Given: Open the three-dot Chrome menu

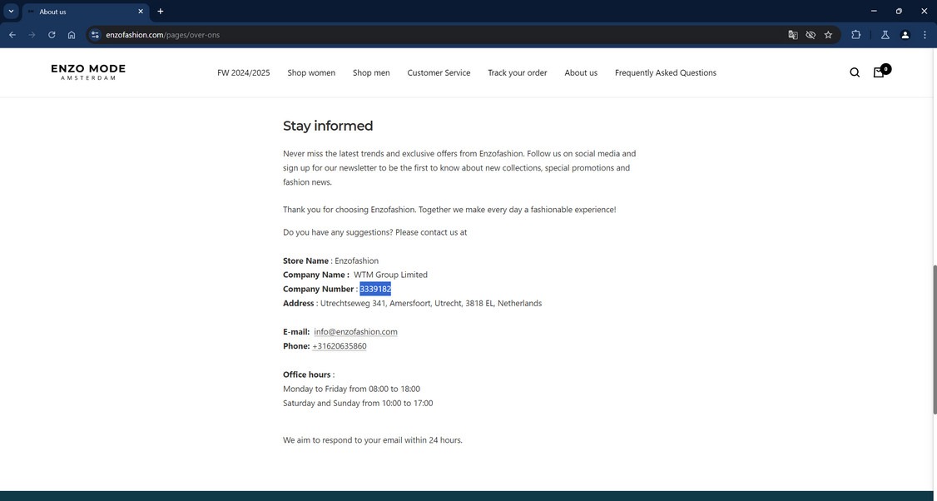Looking at the screenshot, I should 923,34.
